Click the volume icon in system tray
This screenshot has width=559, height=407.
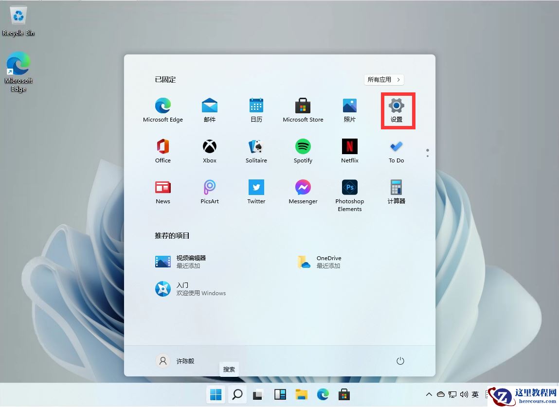pos(464,394)
